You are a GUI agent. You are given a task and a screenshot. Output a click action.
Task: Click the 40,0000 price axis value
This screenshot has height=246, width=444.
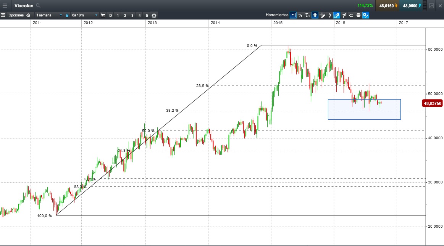click(x=435, y=138)
